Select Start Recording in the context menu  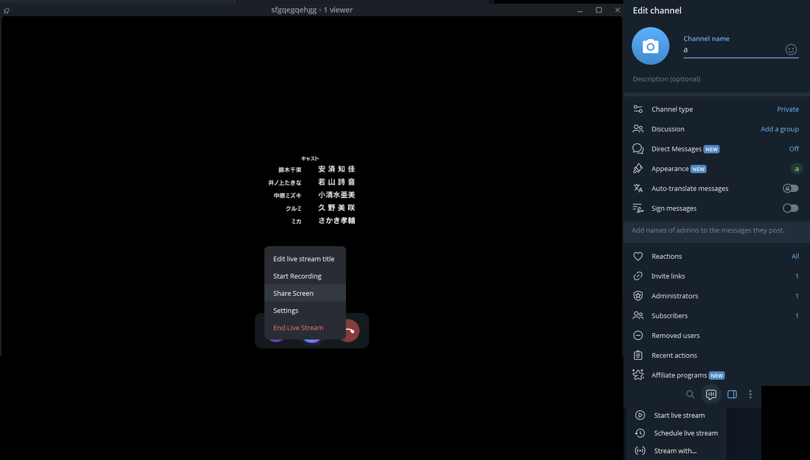coord(305,276)
